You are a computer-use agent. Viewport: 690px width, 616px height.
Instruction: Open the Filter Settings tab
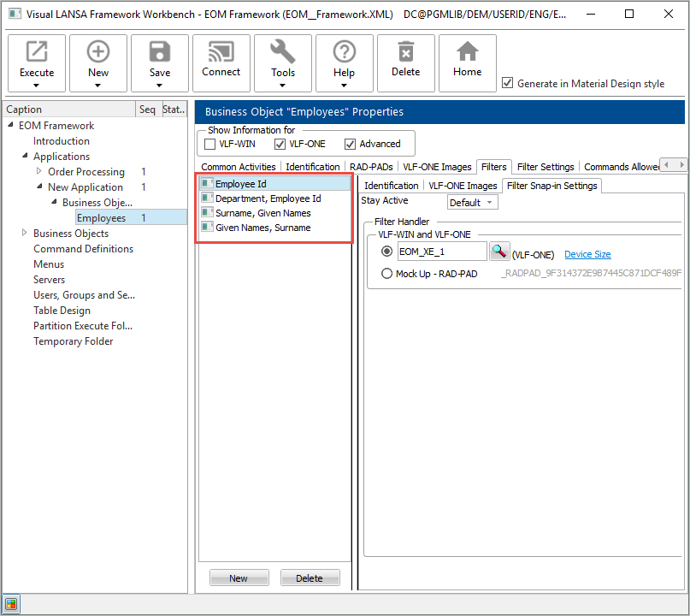pyautogui.click(x=546, y=167)
